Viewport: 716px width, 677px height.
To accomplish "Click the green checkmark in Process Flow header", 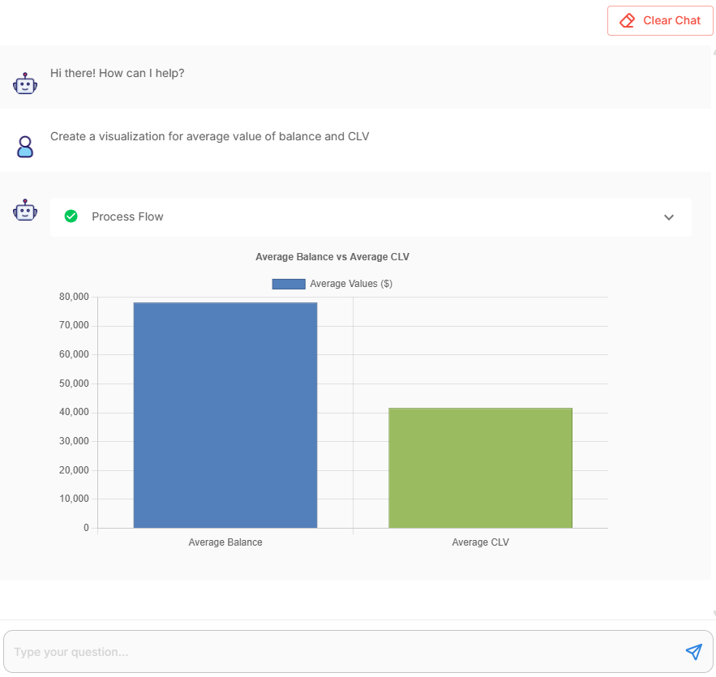I will pyautogui.click(x=71, y=216).
